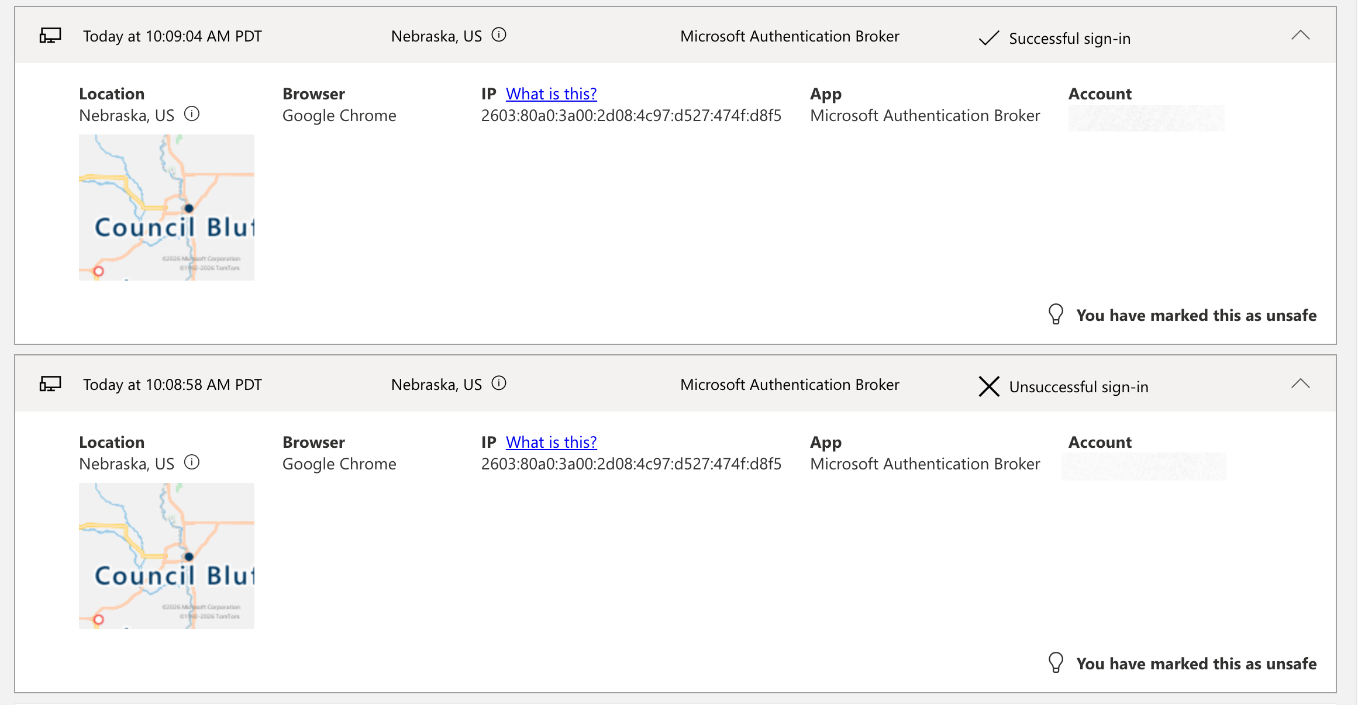This screenshot has width=1358, height=705.
Task: Click Council Bluffs map in successful sign-in
Action: pyautogui.click(x=167, y=208)
